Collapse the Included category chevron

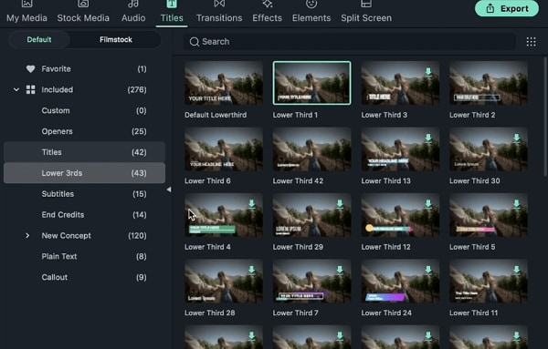(16, 89)
